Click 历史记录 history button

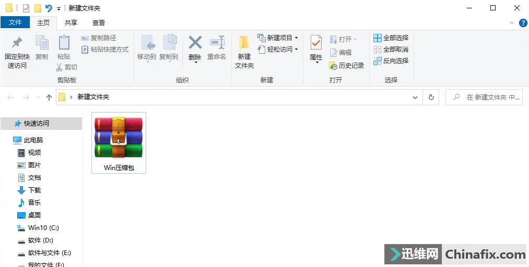(x=347, y=66)
